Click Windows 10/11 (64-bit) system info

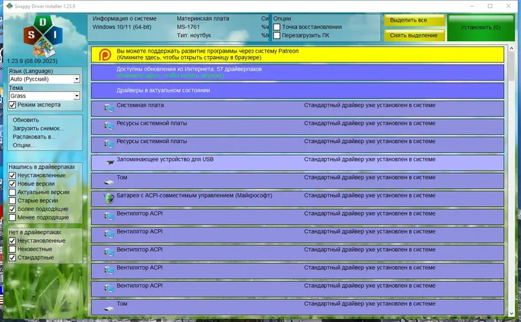(122, 27)
